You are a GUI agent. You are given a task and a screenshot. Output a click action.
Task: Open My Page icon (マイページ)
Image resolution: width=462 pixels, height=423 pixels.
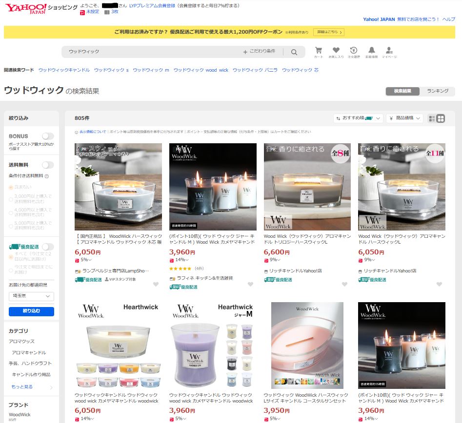tap(389, 51)
